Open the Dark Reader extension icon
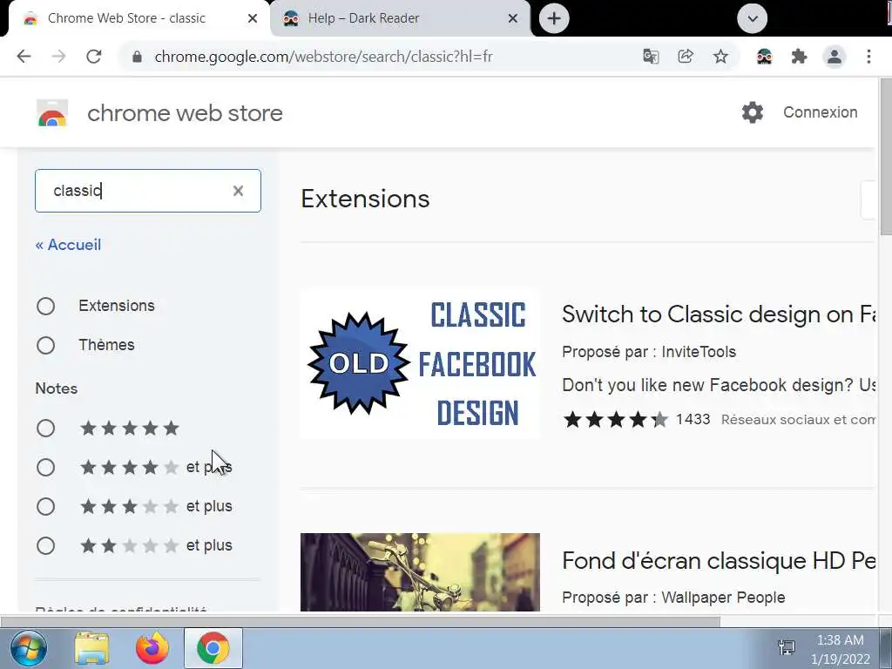Image resolution: width=892 pixels, height=669 pixels. [x=764, y=57]
